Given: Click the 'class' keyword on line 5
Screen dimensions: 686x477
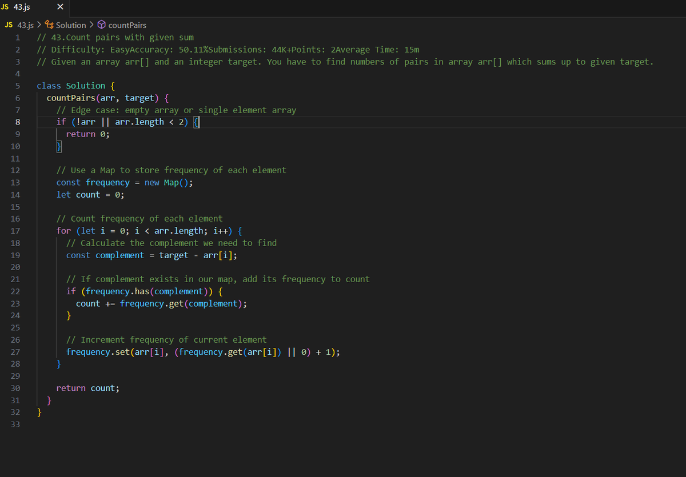Looking at the screenshot, I should (x=49, y=86).
